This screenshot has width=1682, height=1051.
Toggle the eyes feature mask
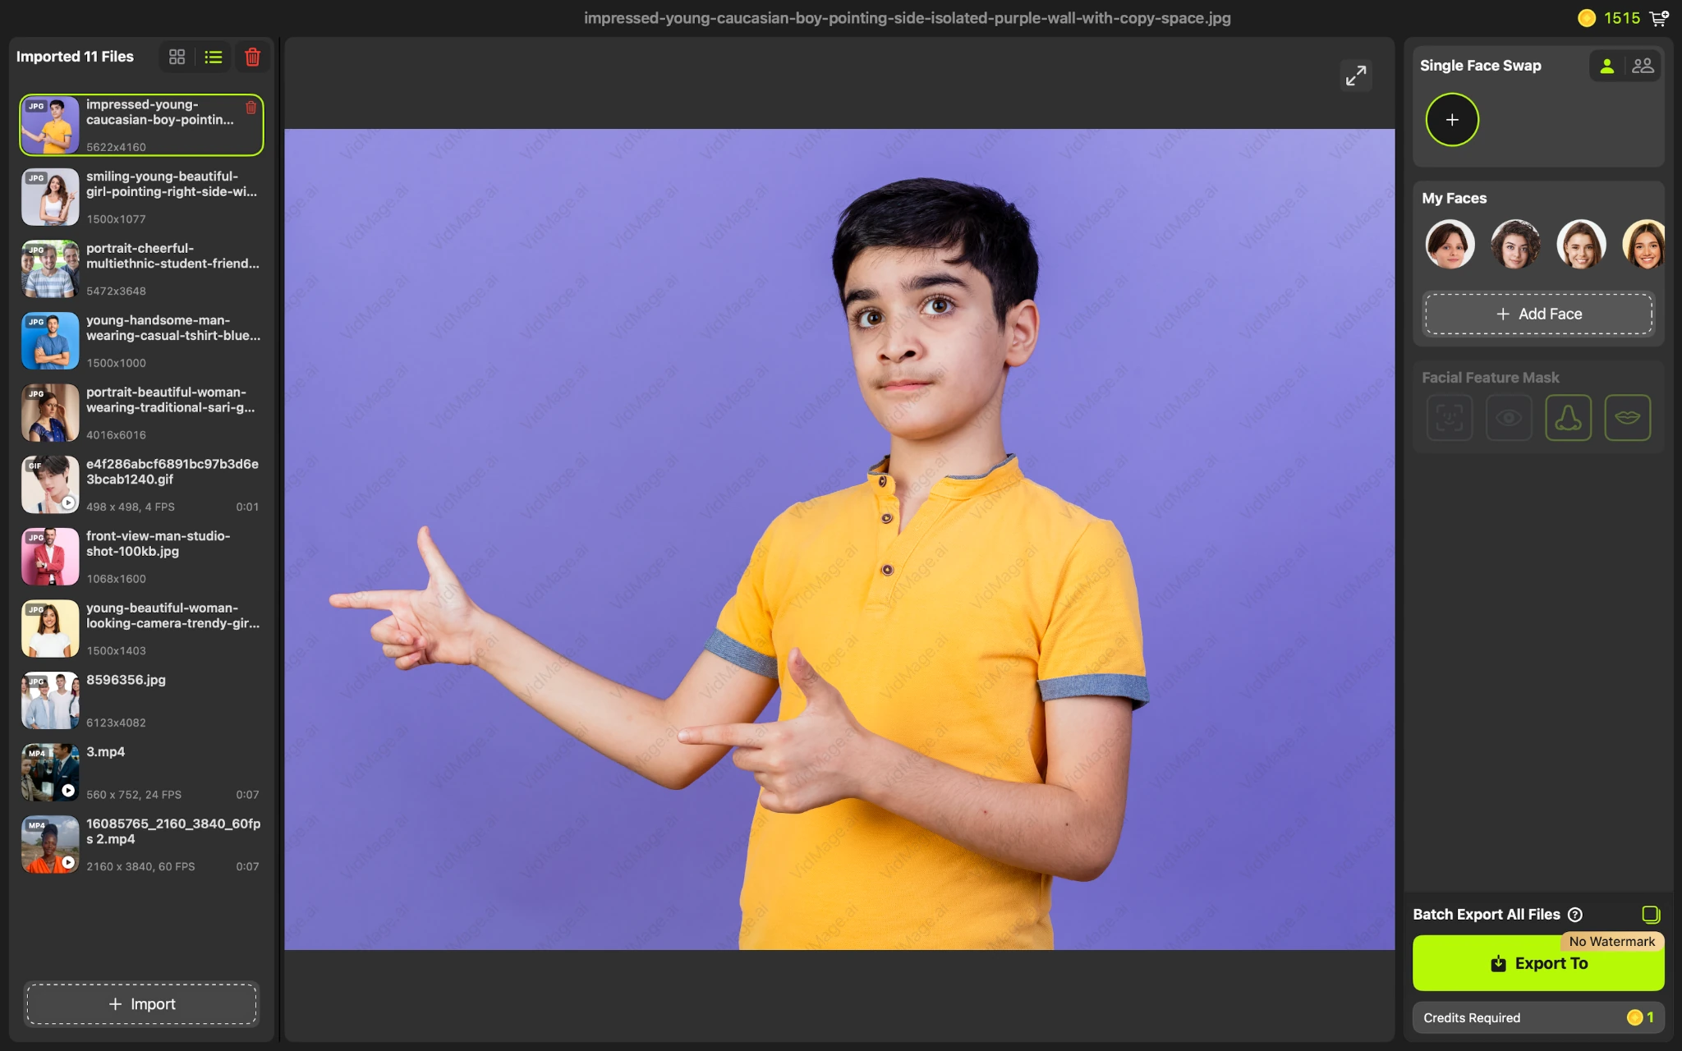[1509, 418]
